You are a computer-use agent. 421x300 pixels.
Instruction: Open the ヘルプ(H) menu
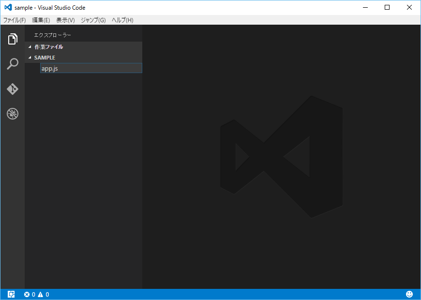[x=122, y=20]
